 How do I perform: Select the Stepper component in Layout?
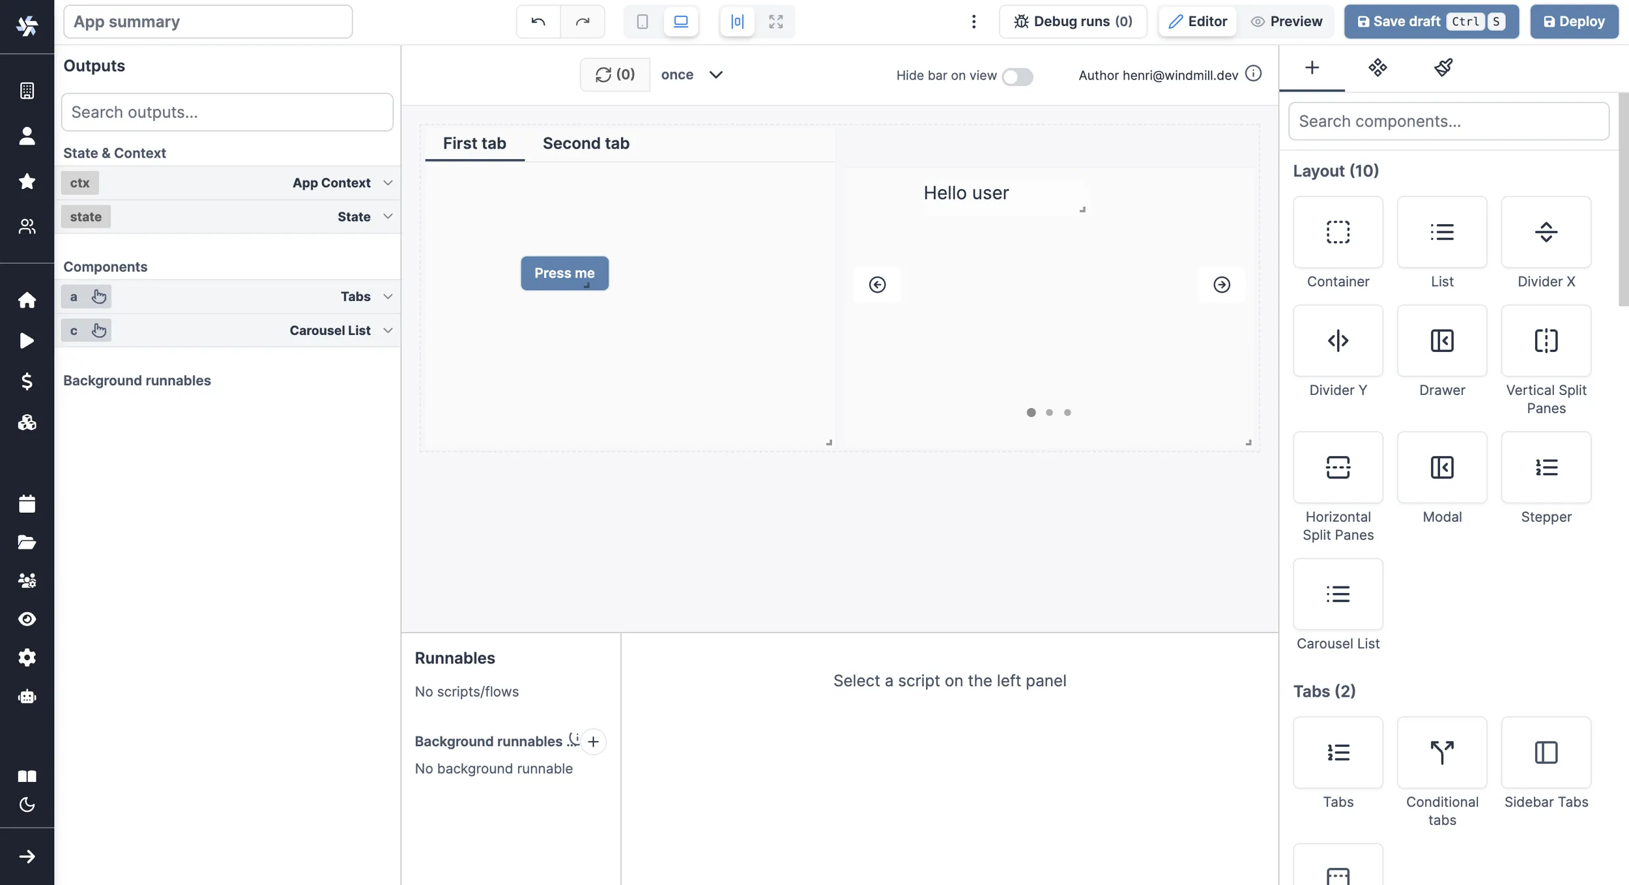(1546, 468)
